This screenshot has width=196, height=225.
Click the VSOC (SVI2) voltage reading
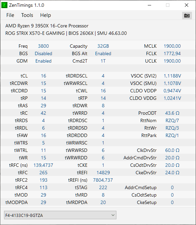point(172,76)
